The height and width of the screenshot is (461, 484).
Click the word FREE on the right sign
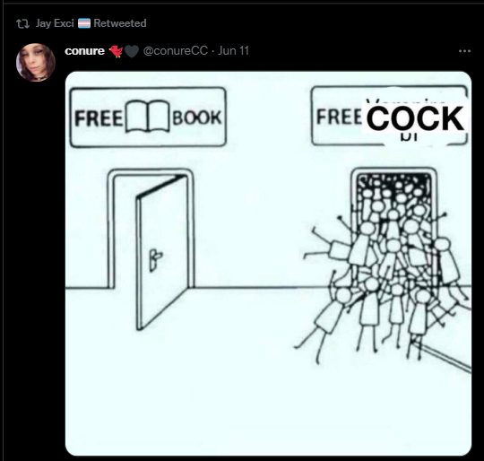[x=339, y=117]
